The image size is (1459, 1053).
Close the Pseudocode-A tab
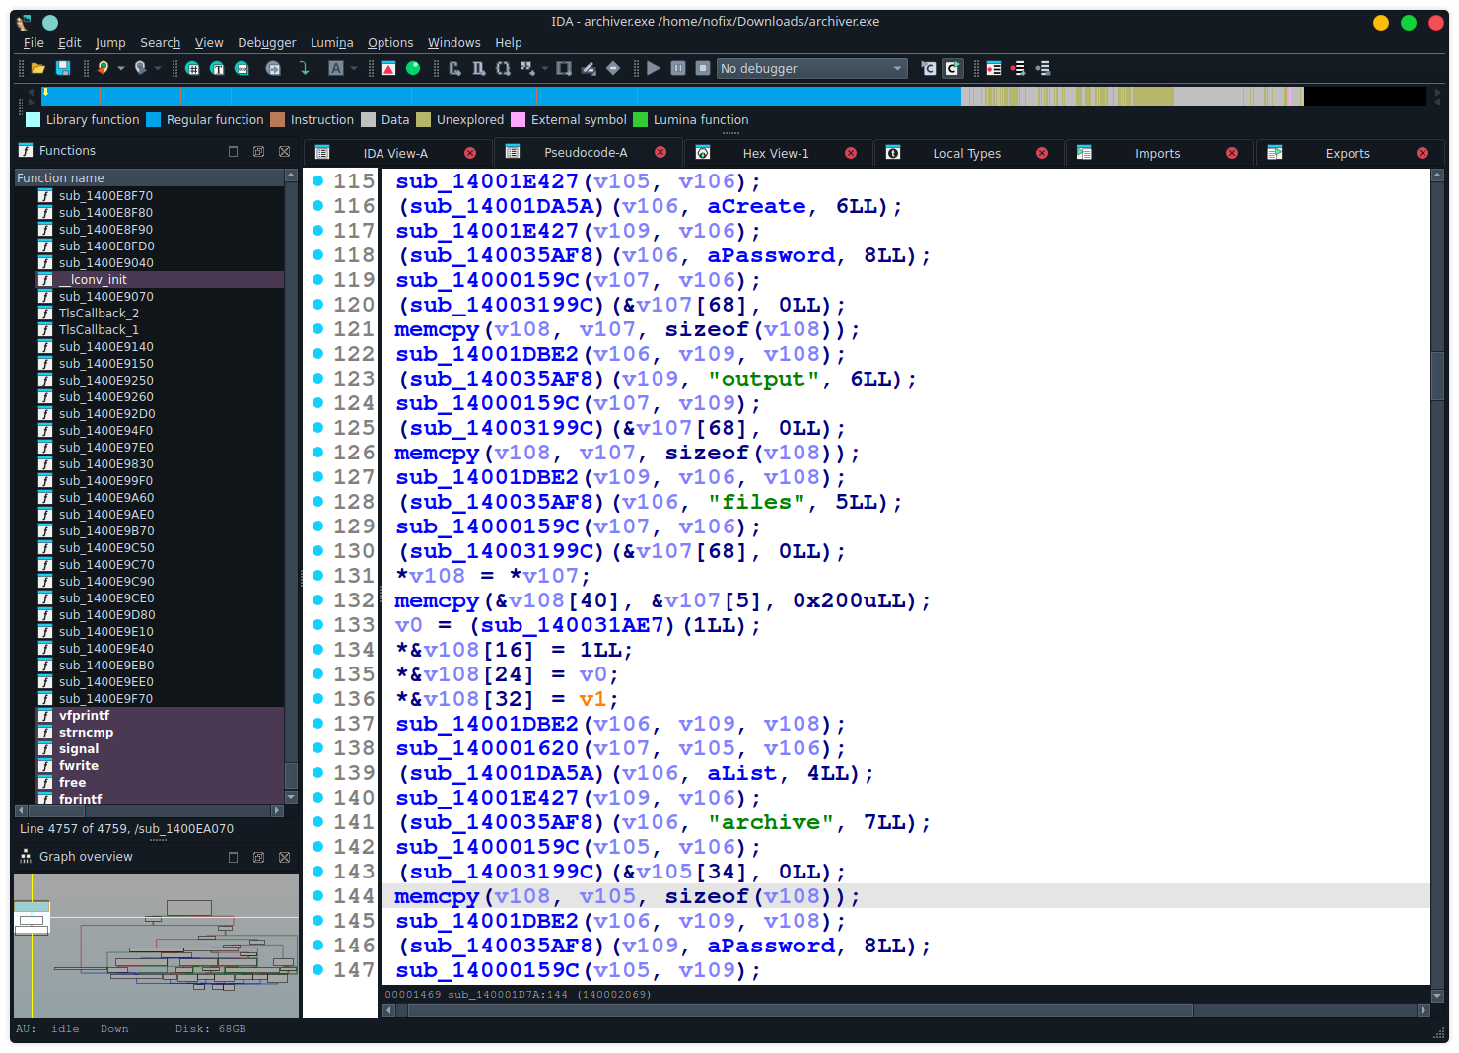point(660,152)
